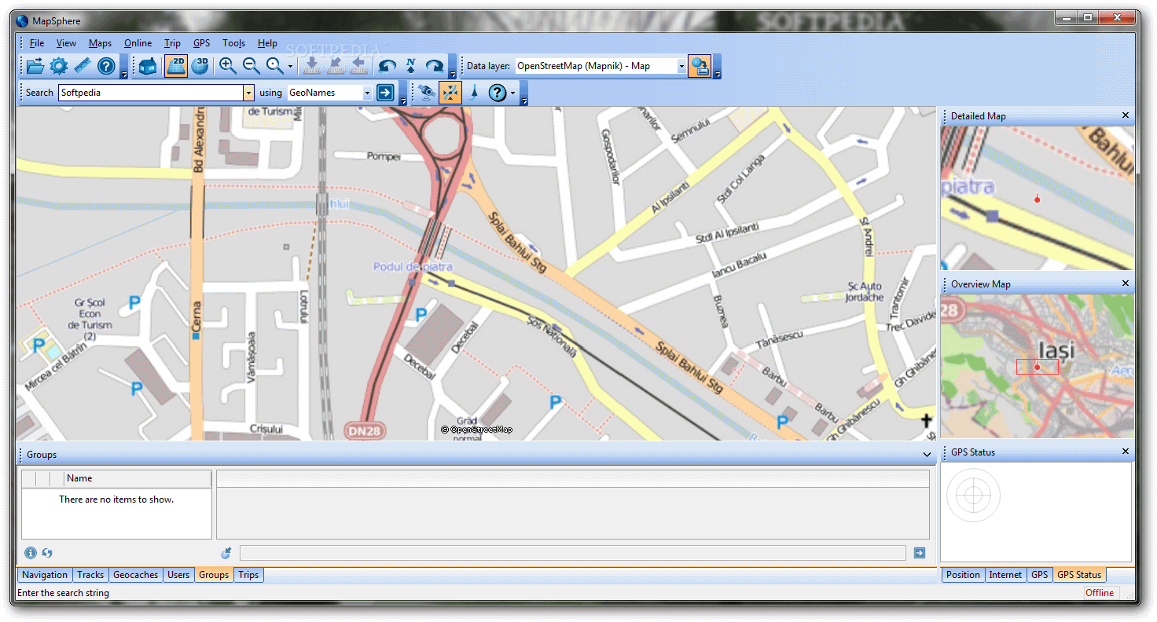Click the second grey download arrow icon

[336, 67]
